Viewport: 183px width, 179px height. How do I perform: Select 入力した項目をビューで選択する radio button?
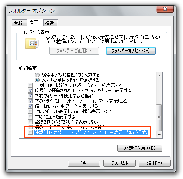[37, 80]
